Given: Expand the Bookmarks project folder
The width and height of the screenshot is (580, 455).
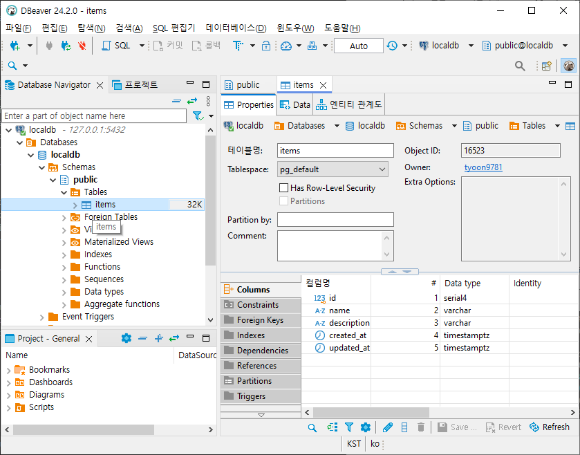Looking at the screenshot, I should (x=8, y=370).
